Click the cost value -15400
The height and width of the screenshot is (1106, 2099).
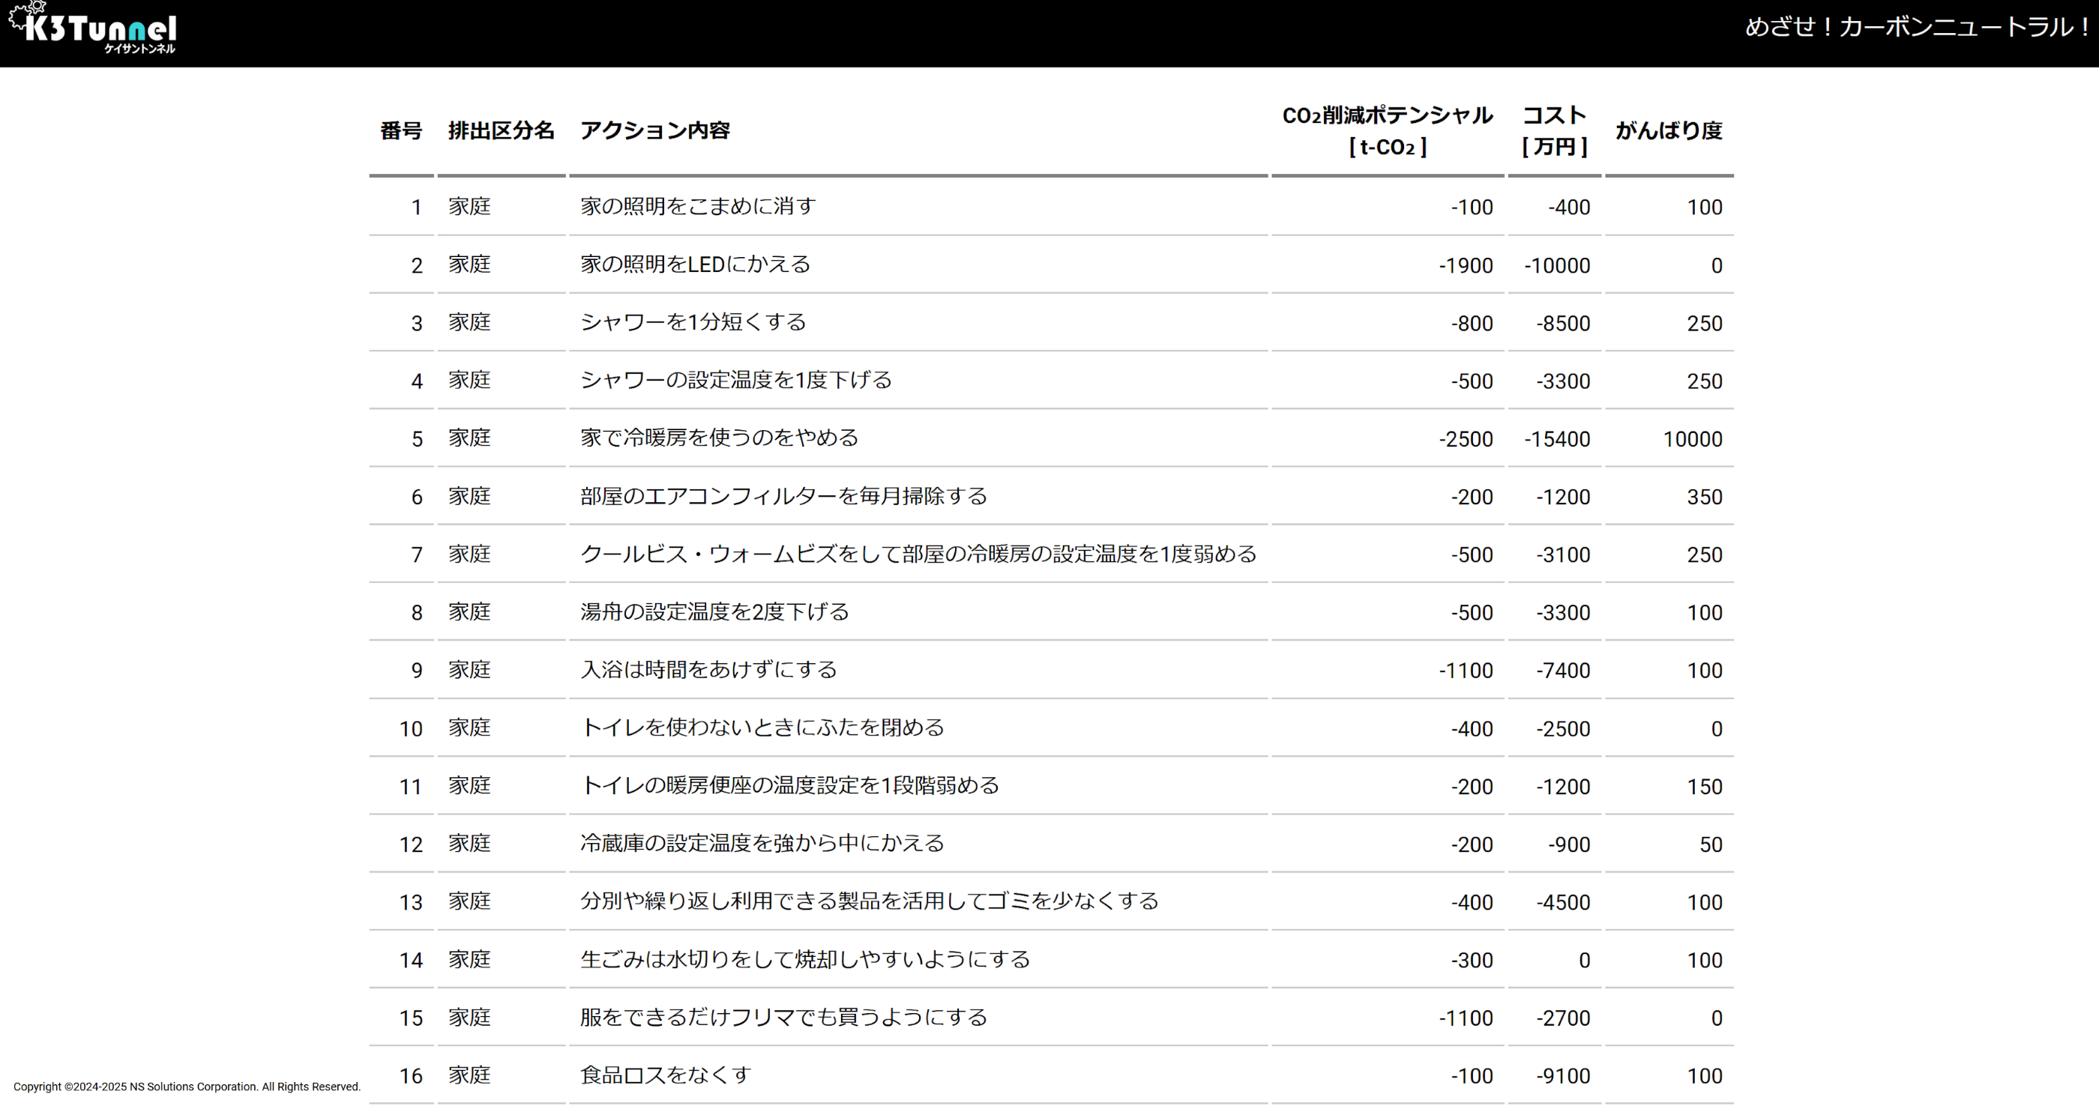point(1556,439)
